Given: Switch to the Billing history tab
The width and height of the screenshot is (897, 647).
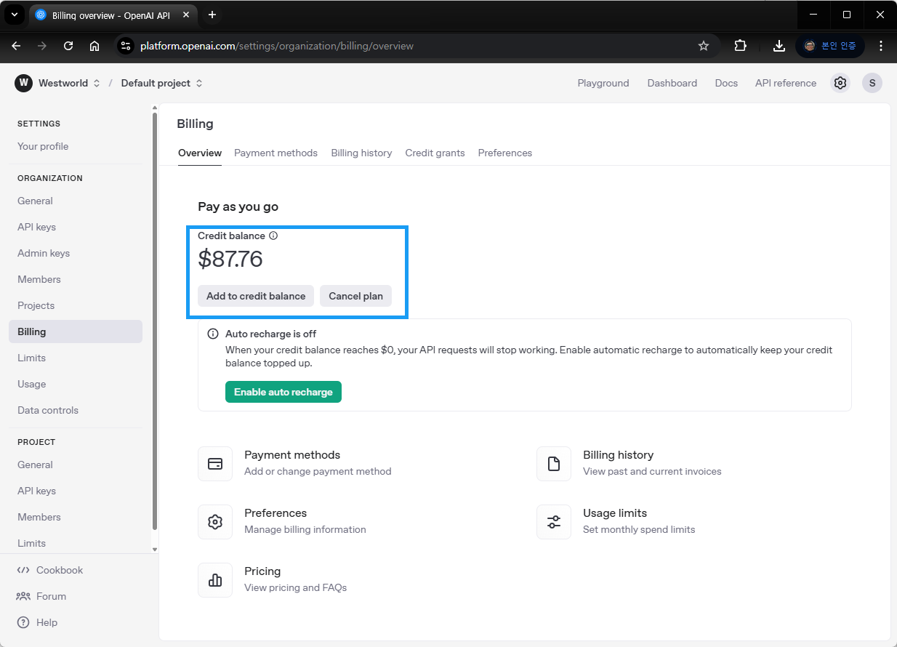Looking at the screenshot, I should point(361,153).
